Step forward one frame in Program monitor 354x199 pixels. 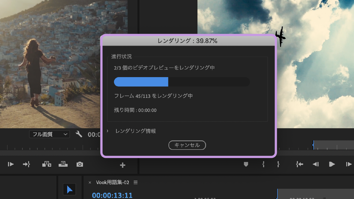(x=349, y=164)
